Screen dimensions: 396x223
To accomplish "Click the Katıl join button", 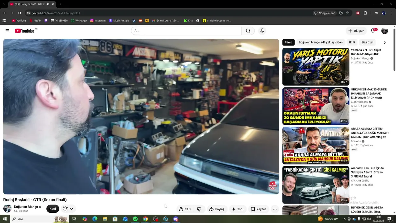I will tap(53, 209).
